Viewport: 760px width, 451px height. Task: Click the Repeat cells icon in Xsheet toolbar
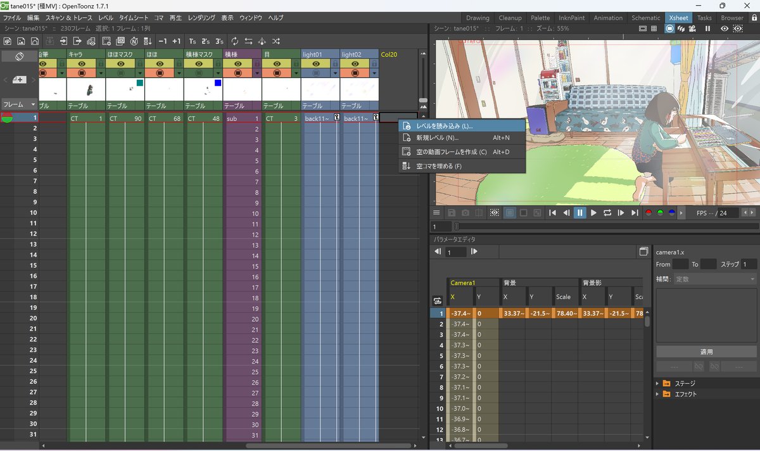point(235,41)
